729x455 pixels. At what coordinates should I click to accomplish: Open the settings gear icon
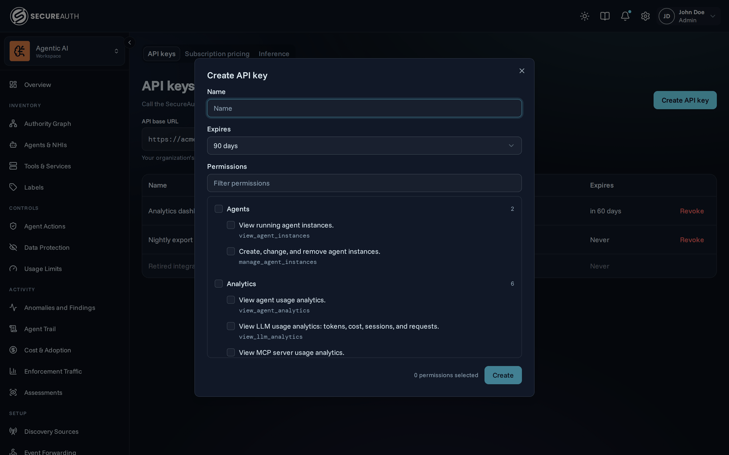645,16
